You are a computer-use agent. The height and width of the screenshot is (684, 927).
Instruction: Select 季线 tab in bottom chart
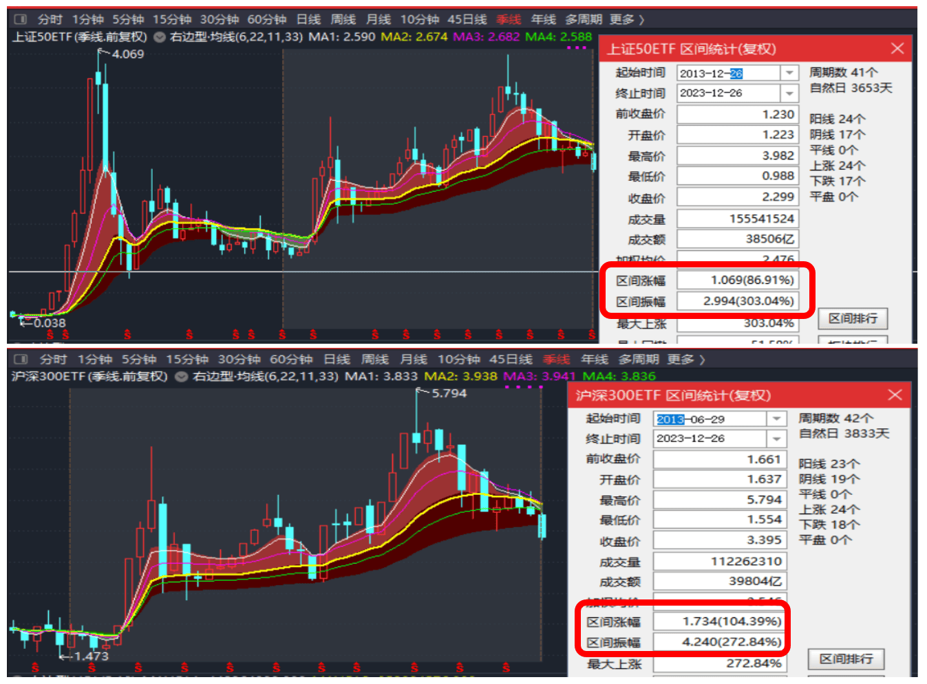tap(556, 359)
